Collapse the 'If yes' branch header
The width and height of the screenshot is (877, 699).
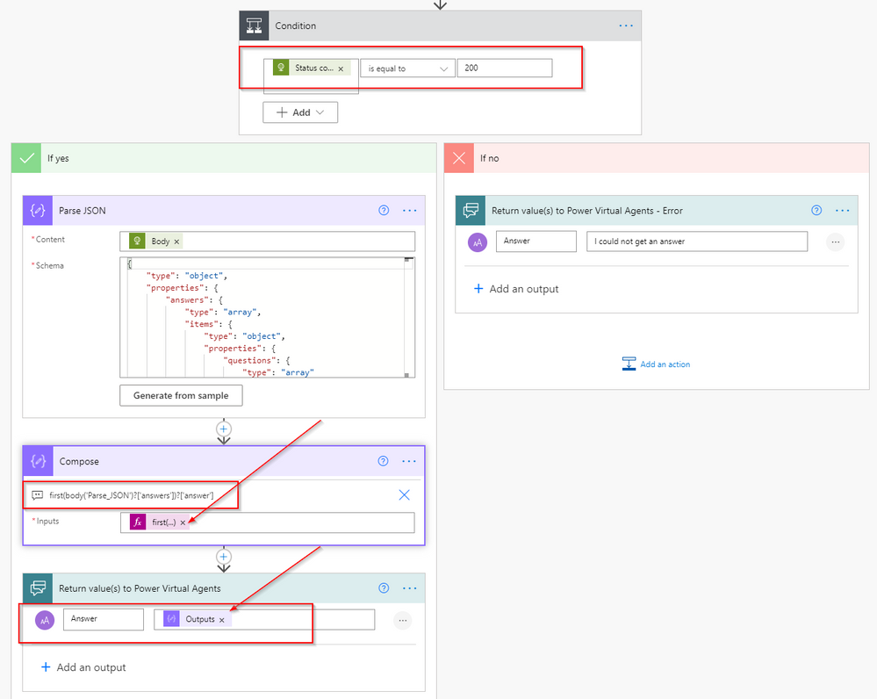[224, 158]
